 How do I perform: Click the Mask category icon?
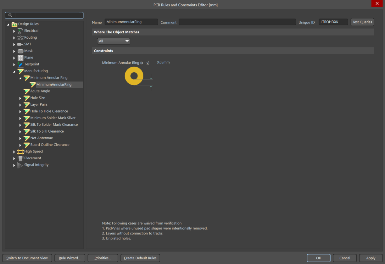(20, 51)
